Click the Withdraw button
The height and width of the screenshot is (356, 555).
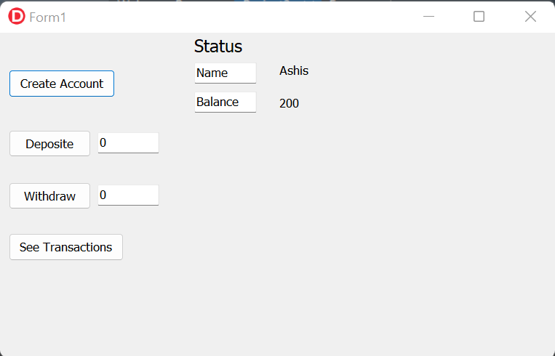point(49,196)
